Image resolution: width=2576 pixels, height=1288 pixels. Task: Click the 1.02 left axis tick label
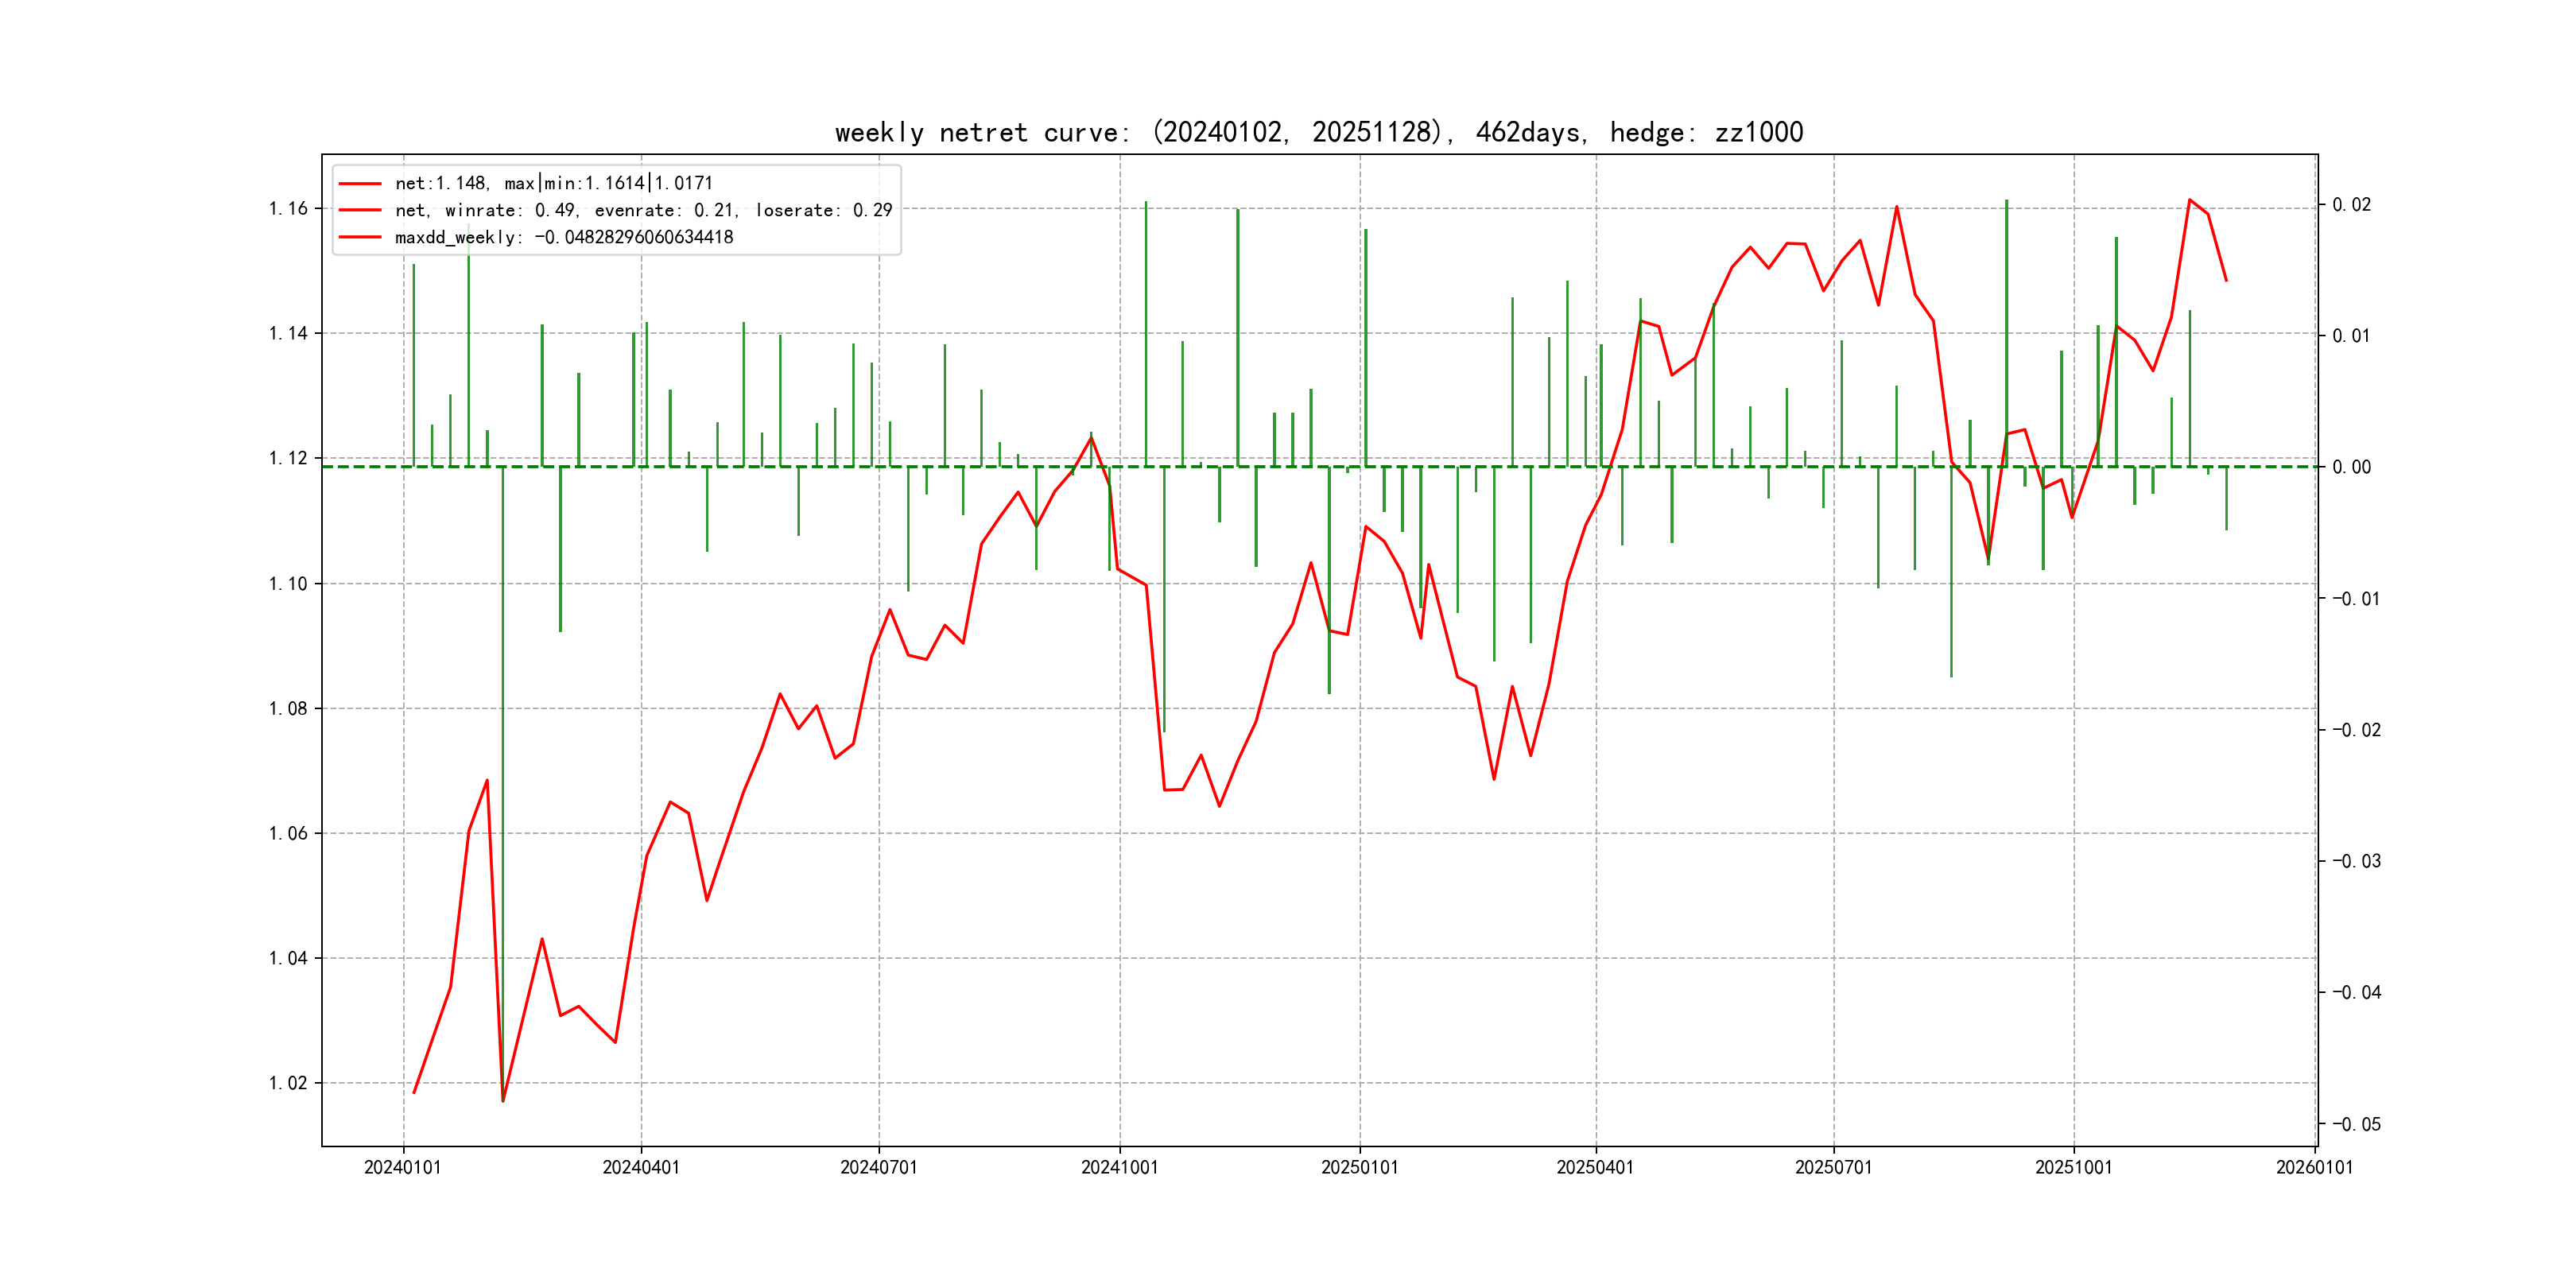(288, 1083)
